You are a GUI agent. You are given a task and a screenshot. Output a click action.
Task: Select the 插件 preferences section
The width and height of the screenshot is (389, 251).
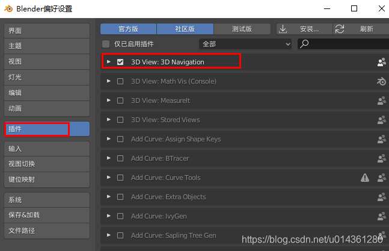(x=47, y=129)
